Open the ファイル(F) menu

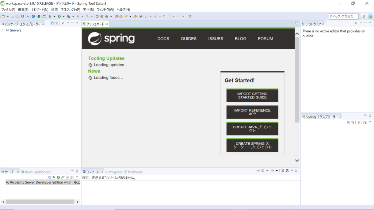tap(8, 10)
